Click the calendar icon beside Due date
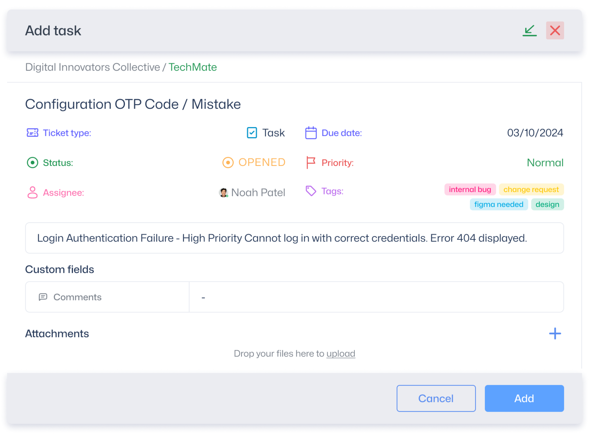This screenshot has height=434, width=590. (x=311, y=133)
